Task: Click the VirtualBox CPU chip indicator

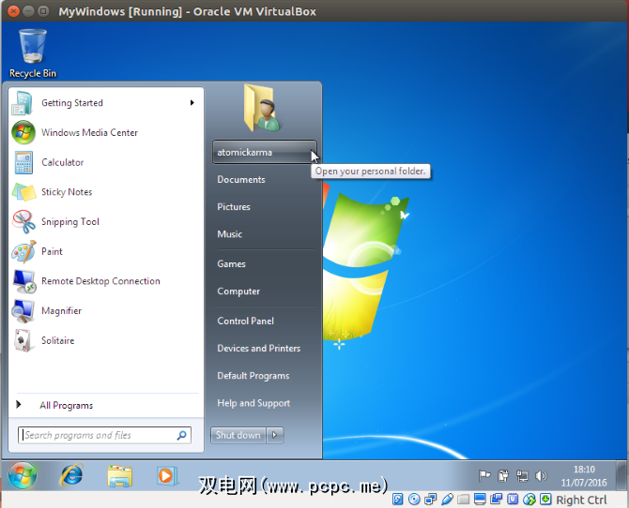Action: (x=513, y=500)
